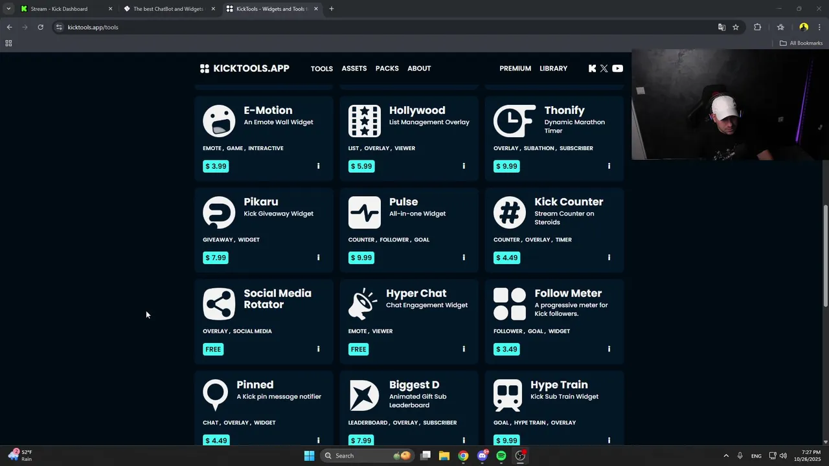829x466 pixels.
Task: Open File Explorer from the taskbar
Action: pos(444,456)
